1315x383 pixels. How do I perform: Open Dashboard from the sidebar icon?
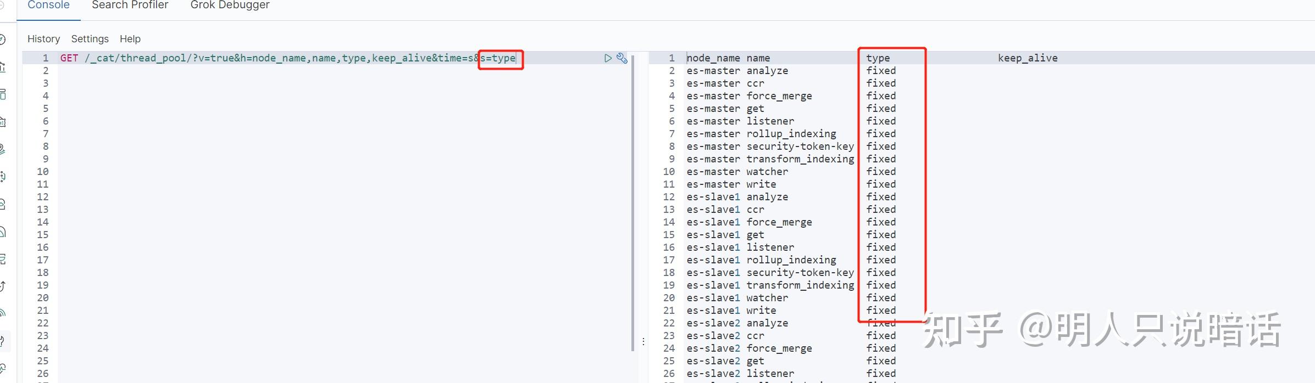2,94
